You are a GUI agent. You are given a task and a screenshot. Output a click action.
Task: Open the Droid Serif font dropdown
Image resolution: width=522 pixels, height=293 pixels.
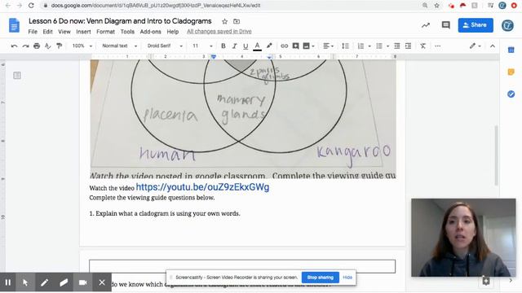coord(165,46)
